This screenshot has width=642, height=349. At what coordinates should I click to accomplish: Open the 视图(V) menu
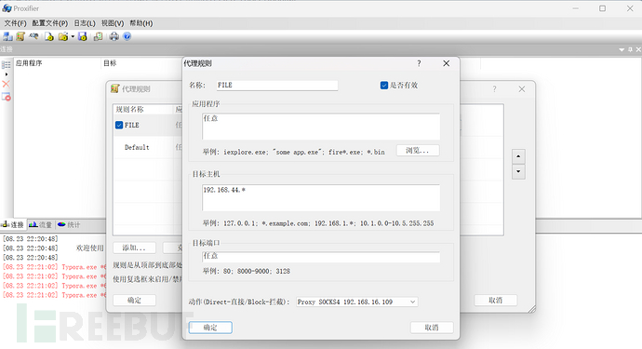113,23
